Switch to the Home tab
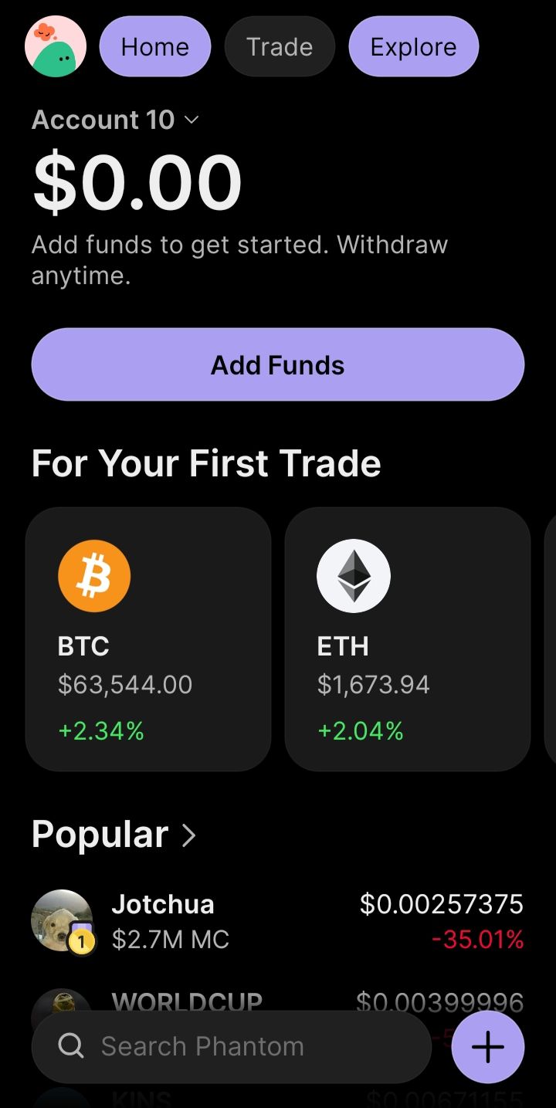This screenshot has width=556, height=1108. pyautogui.click(x=155, y=46)
